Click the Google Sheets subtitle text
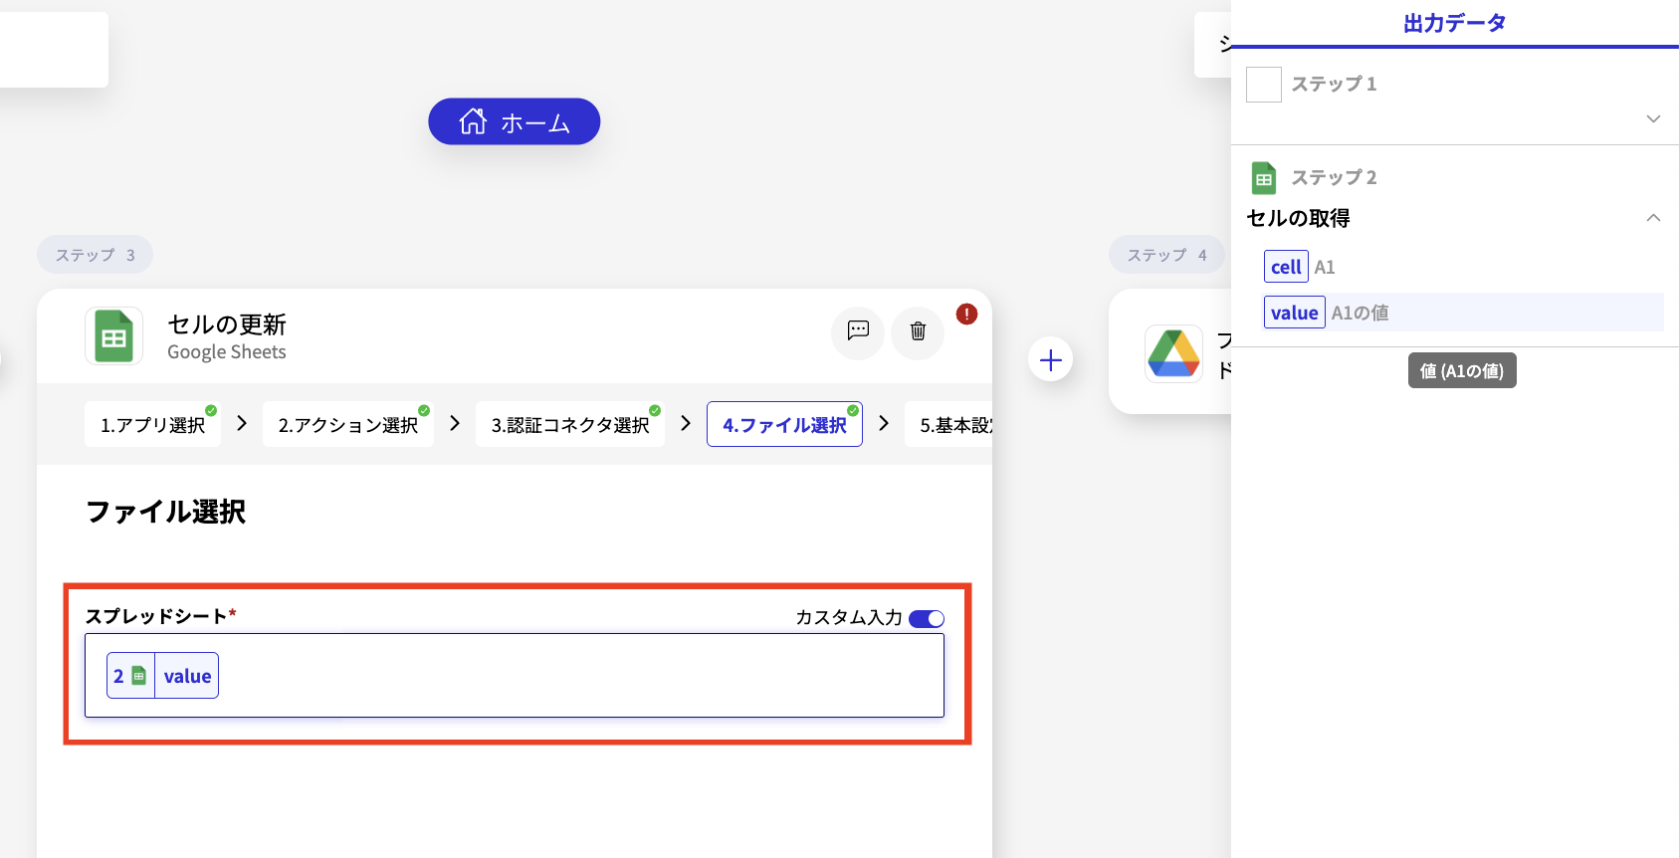The image size is (1679, 858). (x=227, y=352)
